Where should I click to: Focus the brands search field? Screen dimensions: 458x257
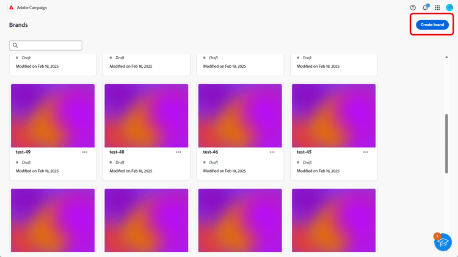(46, 45)
